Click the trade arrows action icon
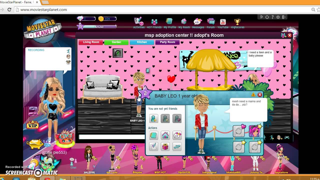Image resolution: width=320 pixels, height=180 pixels. pos(177,146)
